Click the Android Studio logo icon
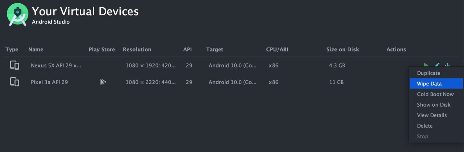This screenshot has height=152, width=464. [17, 15]
